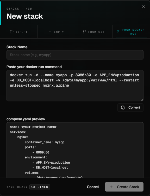Click the 'volumes:' line in preview
Screen dimensions: 150x196
pyautogui.click(x=32, y=173)
